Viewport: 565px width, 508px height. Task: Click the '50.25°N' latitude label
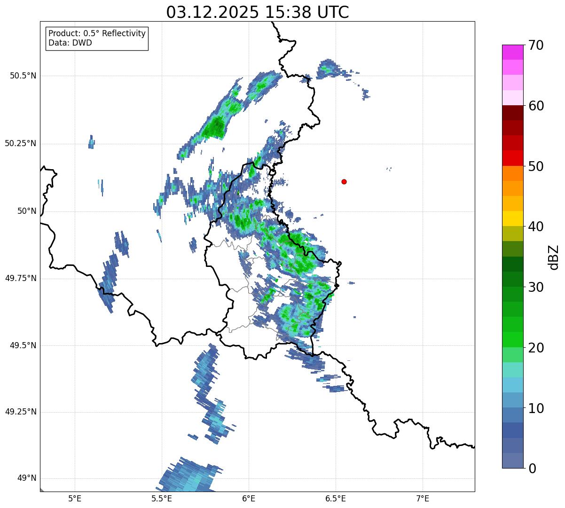pos(21,143)
